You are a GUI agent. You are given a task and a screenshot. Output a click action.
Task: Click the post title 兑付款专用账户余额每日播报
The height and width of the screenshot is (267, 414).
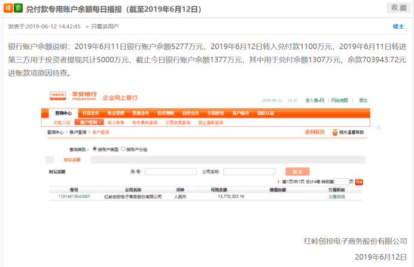coord(114,9)
